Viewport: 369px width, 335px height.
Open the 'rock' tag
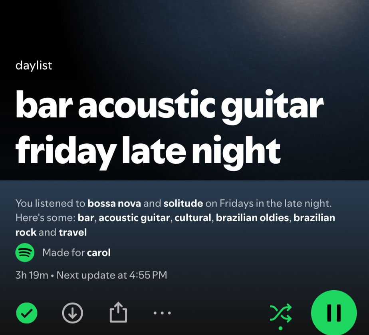pyautogui.click(x=26, y=232)
